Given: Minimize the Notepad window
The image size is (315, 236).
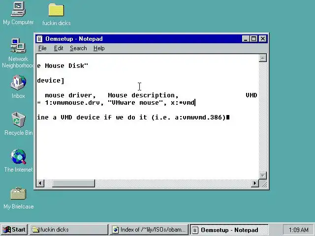Looking at the screenshot, I should pos(246,39).
